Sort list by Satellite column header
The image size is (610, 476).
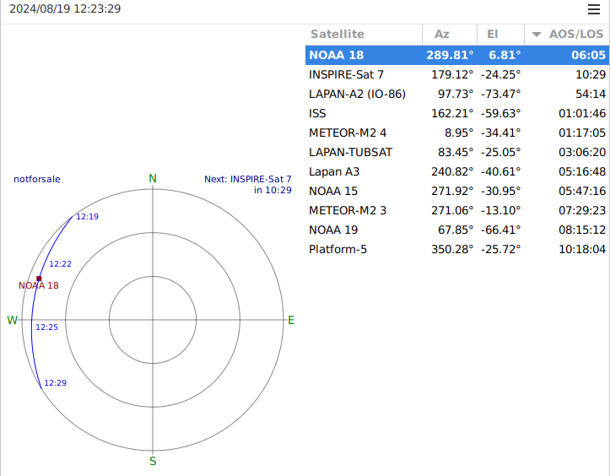(x=364, y=35)
